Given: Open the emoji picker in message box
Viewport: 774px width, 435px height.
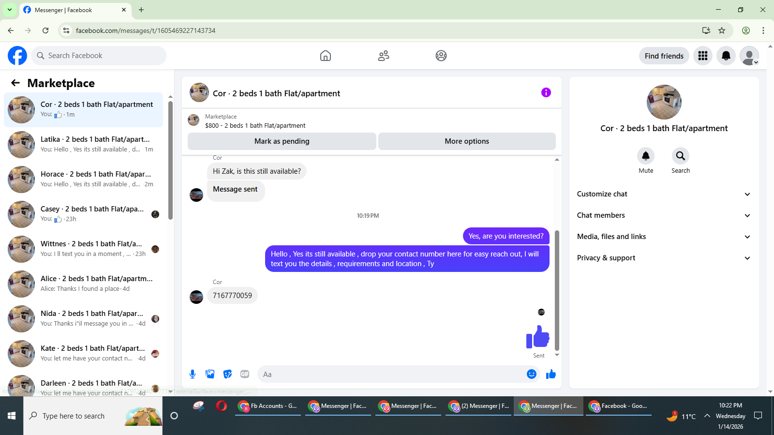Looking at the screenshot, I should pyautogui.click(x=532, y=374).
